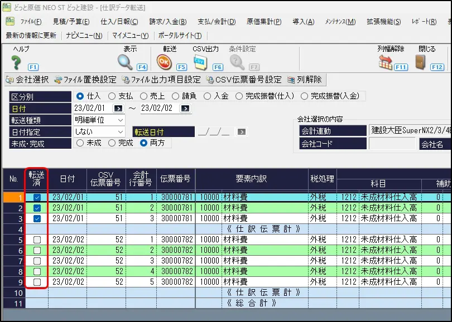The width and height of the screenshot is (452, 322).
Task: Click the 閉じる door icon
Action: 421,61
